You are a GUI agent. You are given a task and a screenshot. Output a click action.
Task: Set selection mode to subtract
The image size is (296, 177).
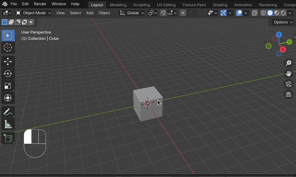pyautogui.click(x=18, y=22)
